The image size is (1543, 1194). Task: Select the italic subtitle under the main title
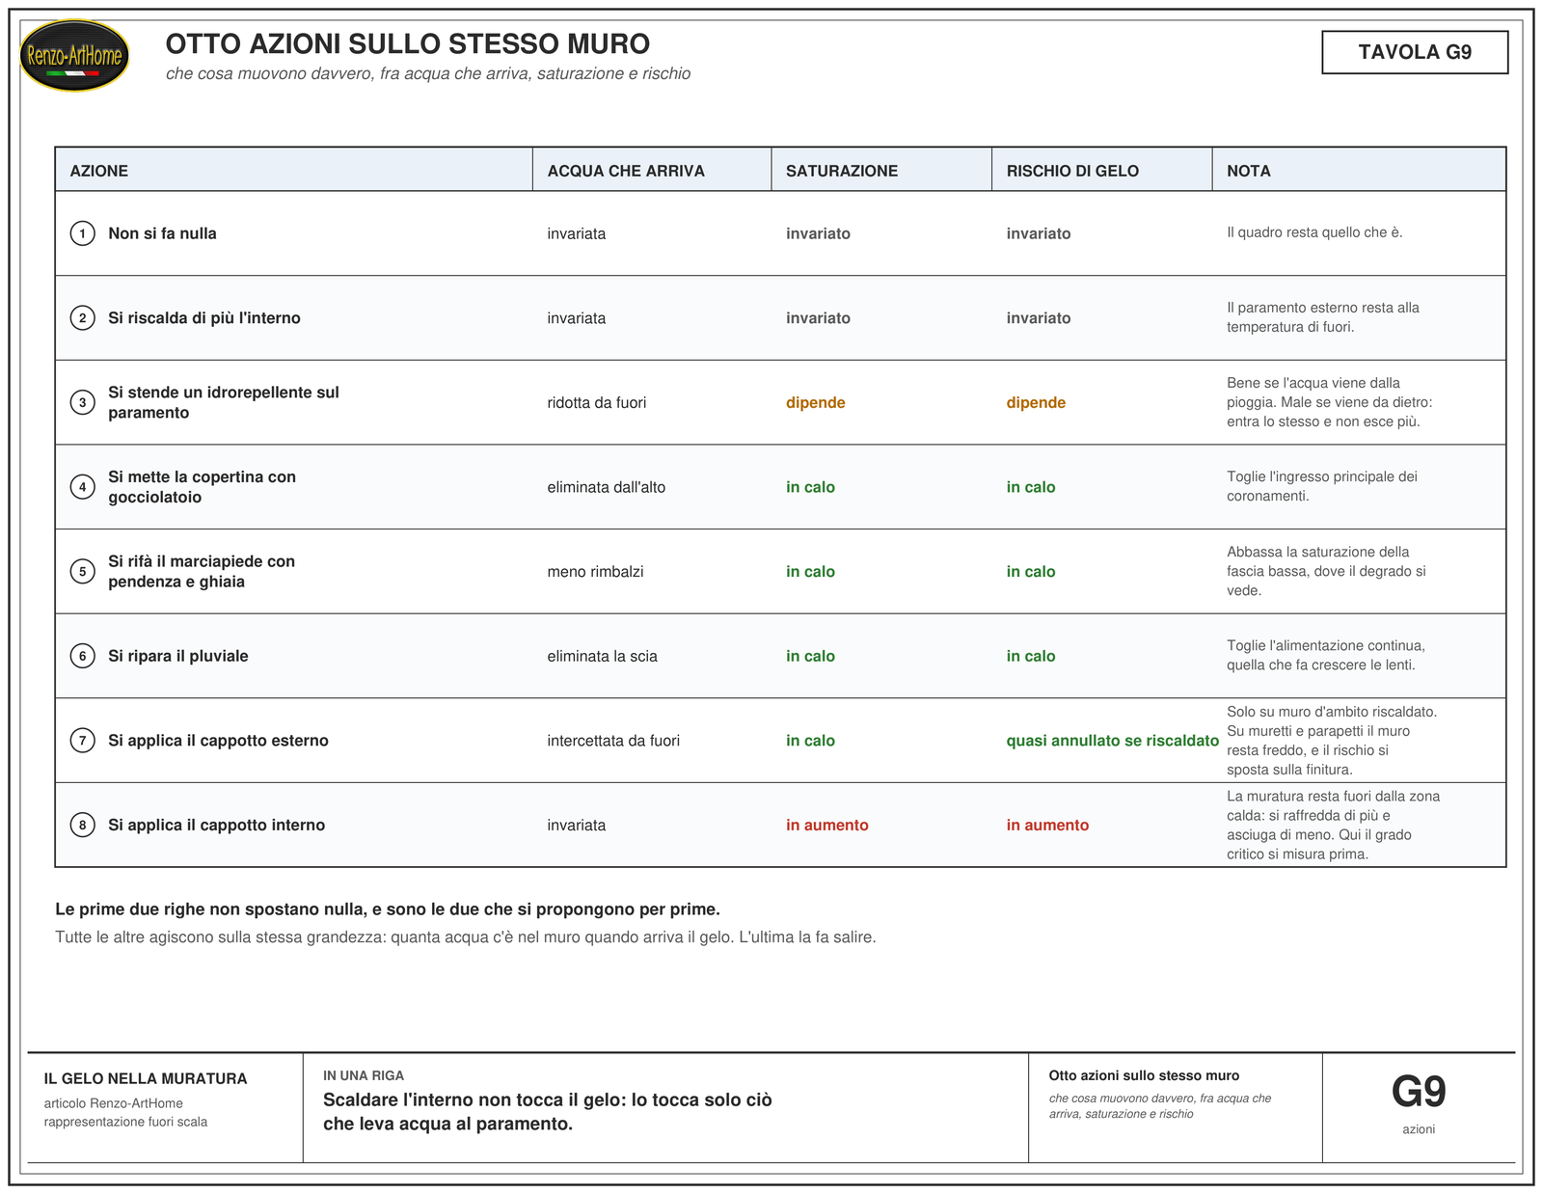428,74
